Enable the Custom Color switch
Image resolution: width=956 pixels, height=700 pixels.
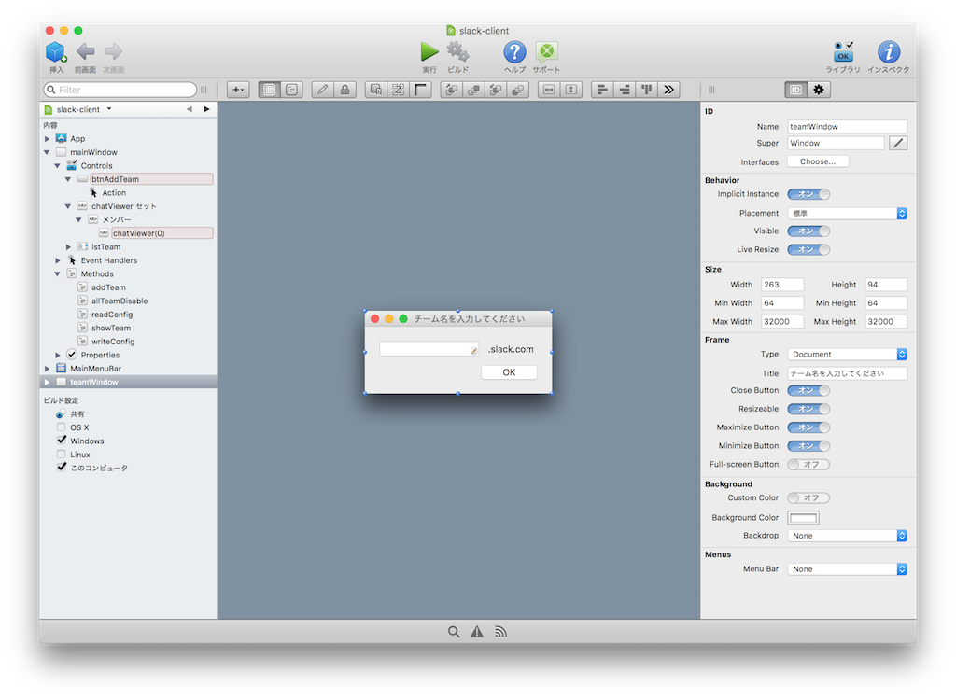[808, 497]
